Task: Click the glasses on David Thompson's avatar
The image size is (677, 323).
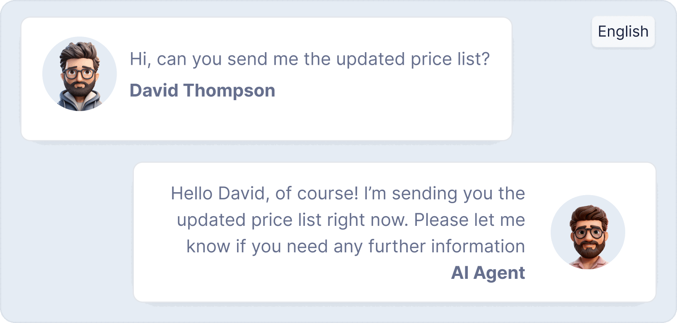Action: [79, 74]
